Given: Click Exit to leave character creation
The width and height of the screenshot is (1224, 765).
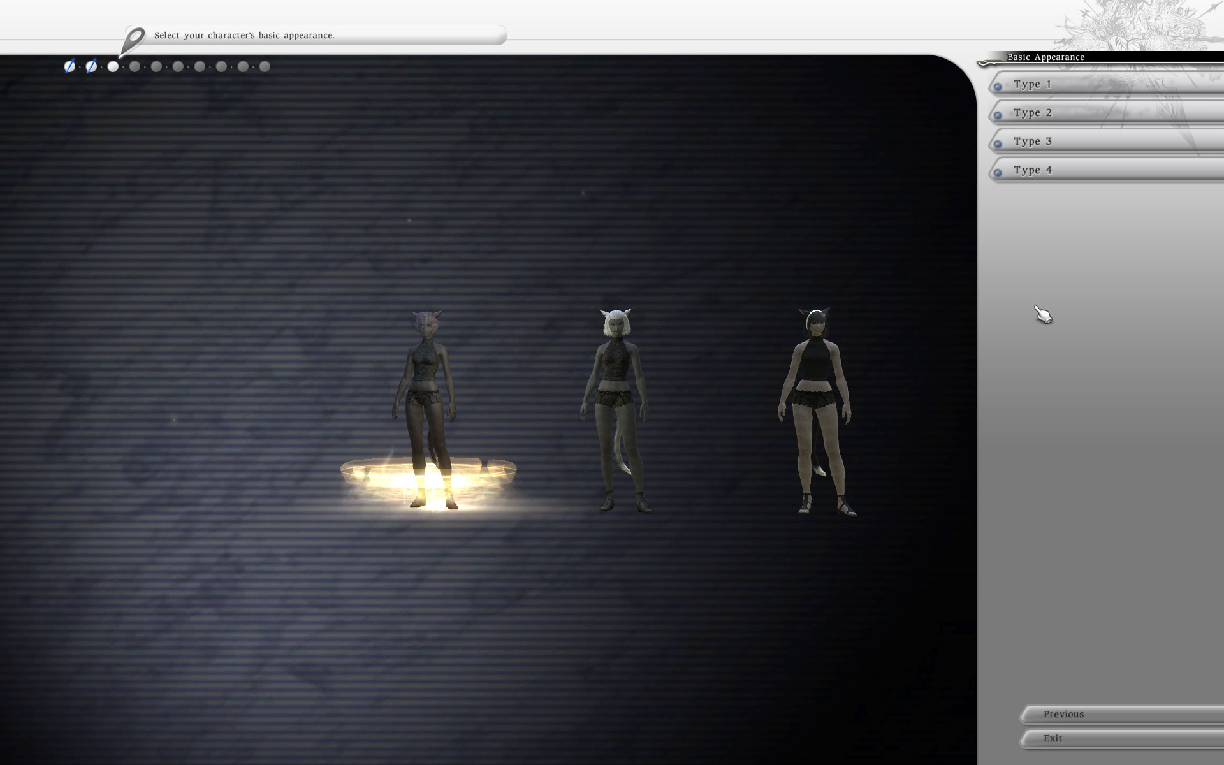Looking at the screenshot, I should coord(1122,738).
